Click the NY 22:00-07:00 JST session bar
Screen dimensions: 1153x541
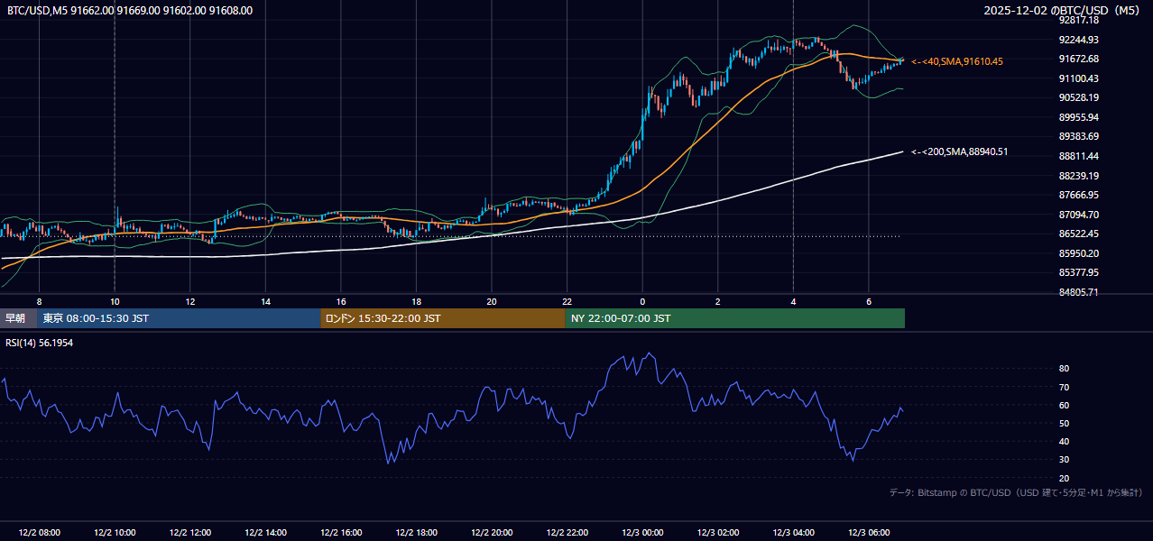point(735,318)
